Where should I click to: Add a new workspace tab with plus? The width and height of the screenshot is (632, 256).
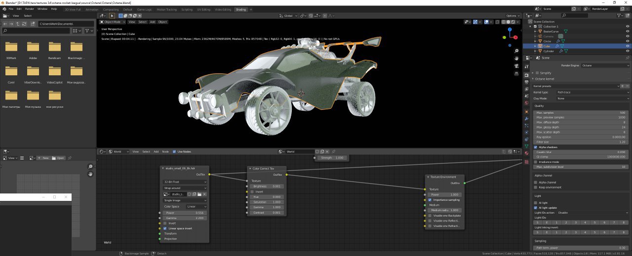(251, 9)
